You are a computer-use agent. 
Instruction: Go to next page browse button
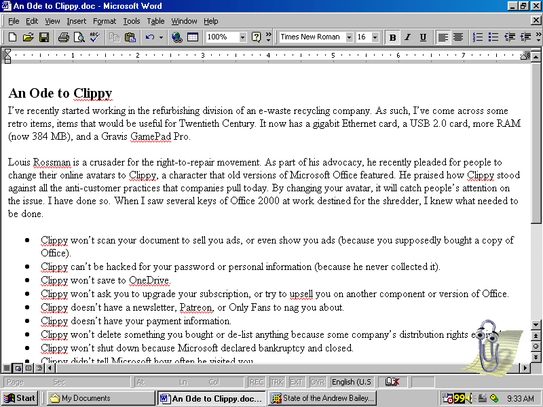tap(536, 357)
